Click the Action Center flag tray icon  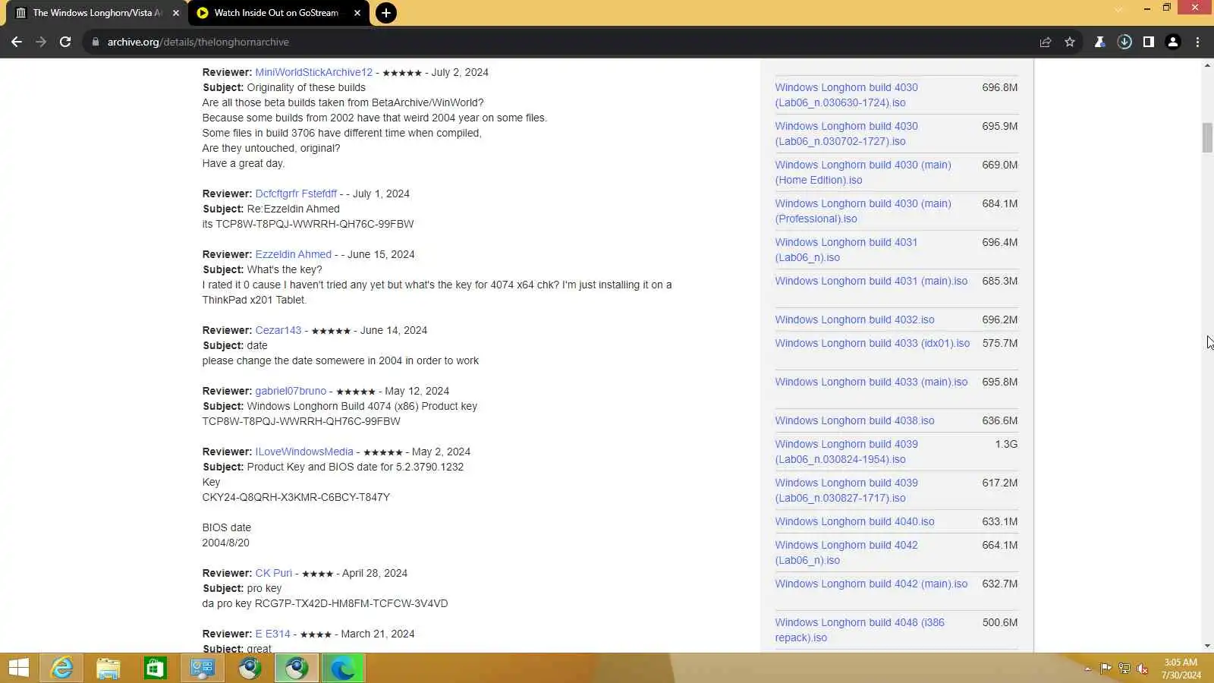[1105, 669]
